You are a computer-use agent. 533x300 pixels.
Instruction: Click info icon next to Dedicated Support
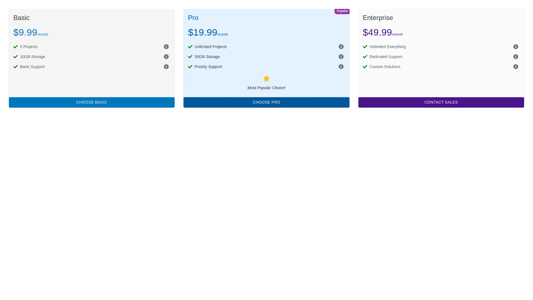pyautogui.click(x=516, y=57)
